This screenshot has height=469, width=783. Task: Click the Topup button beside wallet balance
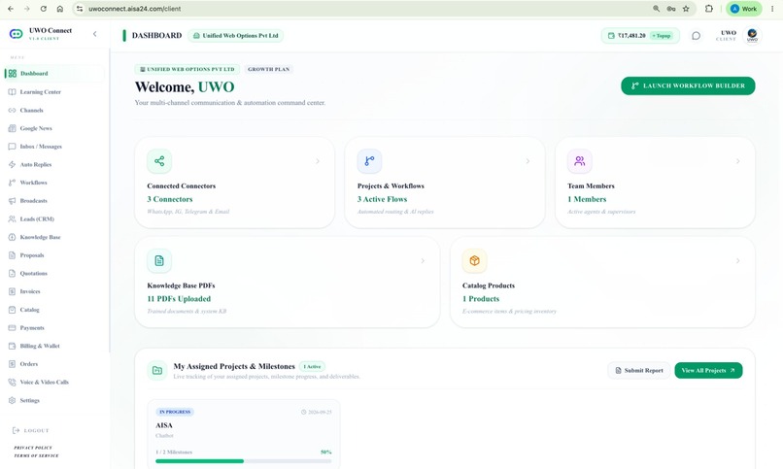[662, 35]
